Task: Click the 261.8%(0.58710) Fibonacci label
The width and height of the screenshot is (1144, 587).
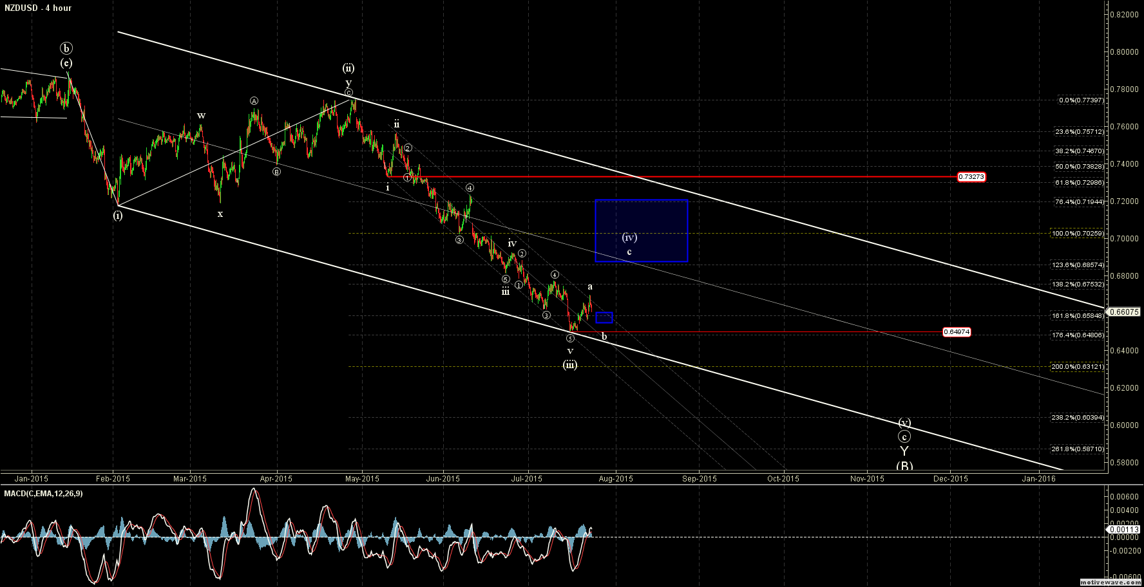Action: [1078, 449]
